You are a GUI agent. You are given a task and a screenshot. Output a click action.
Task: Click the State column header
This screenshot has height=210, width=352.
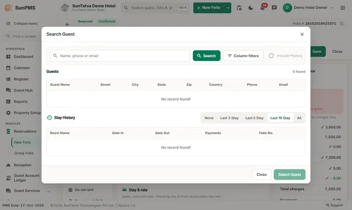(162, 84)
